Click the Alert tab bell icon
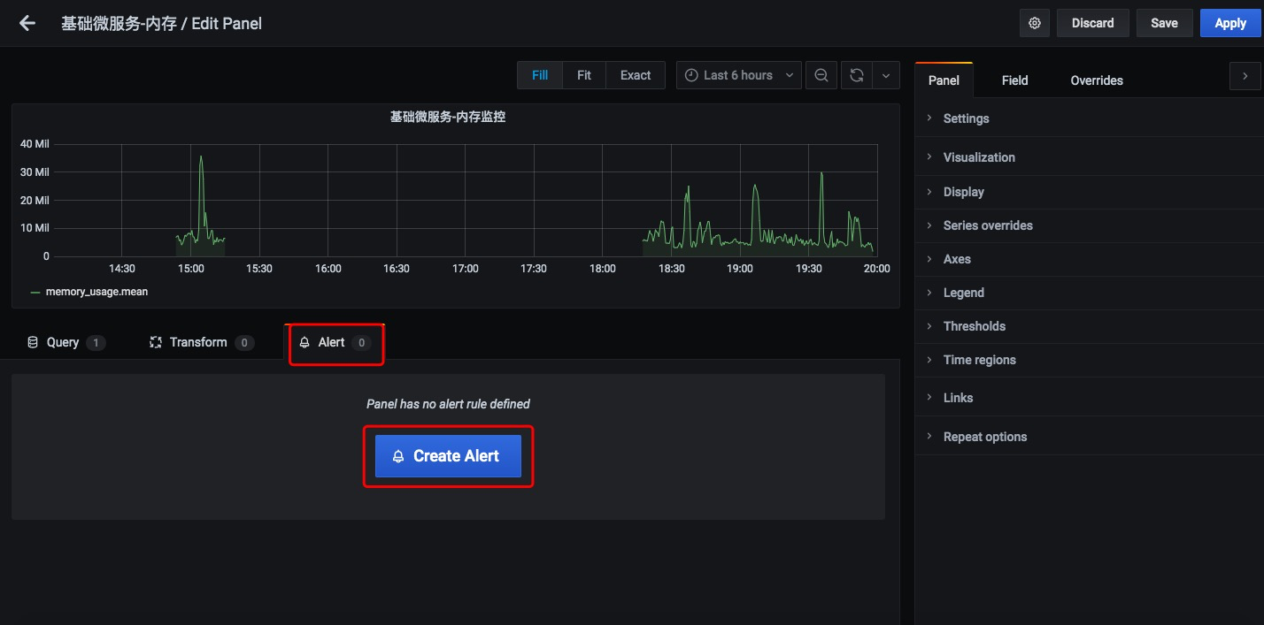The image size is (1264, 625). click(x=304, y=342)
